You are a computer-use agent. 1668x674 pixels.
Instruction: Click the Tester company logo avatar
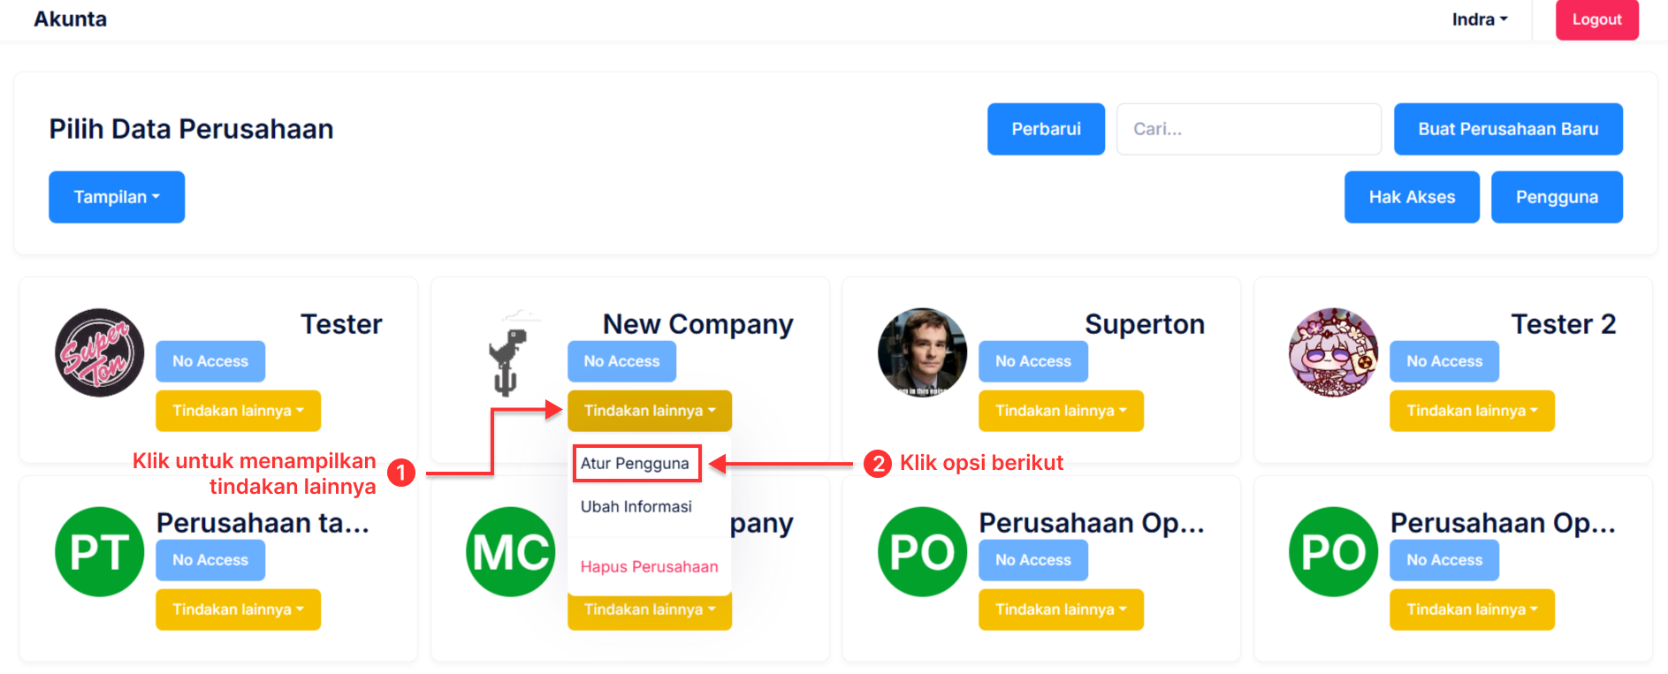click(x=100, y=352)
